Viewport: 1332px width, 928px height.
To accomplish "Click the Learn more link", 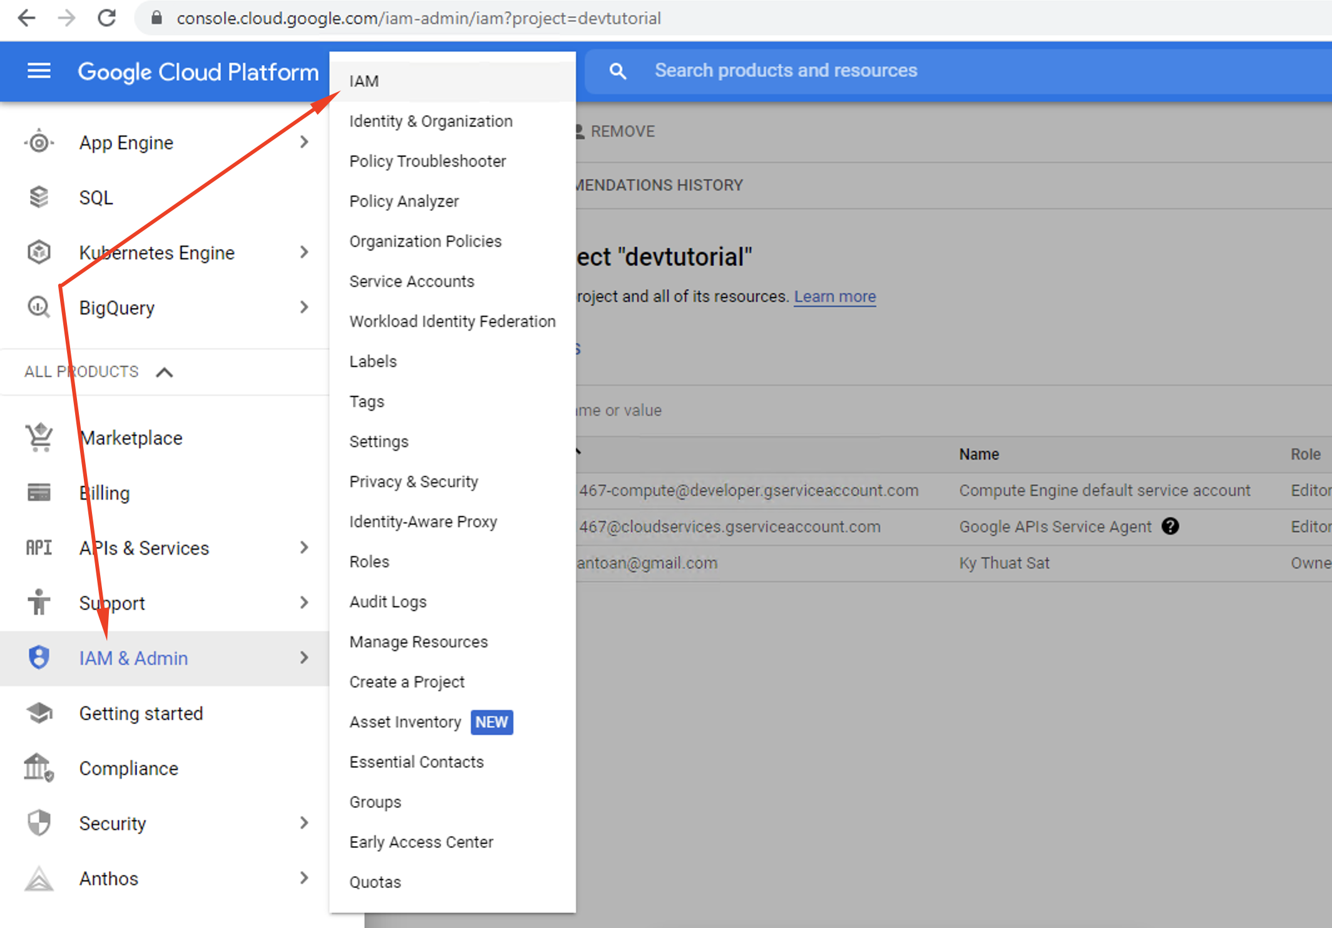I will click(x=835, y=296).
